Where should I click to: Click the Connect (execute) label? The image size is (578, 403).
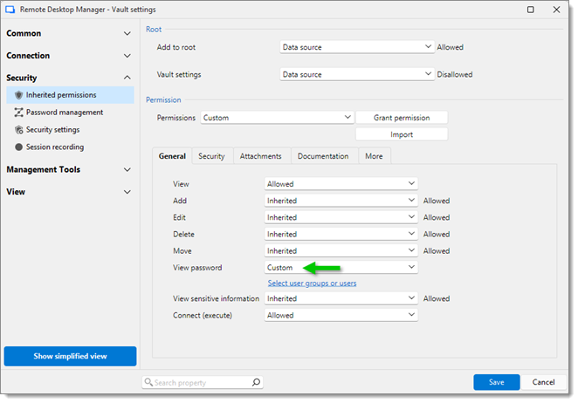[x=203, y=315]
